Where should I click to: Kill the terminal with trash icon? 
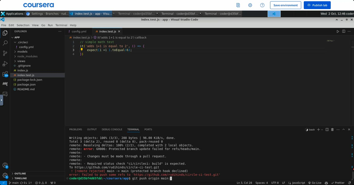click(332, 129)
